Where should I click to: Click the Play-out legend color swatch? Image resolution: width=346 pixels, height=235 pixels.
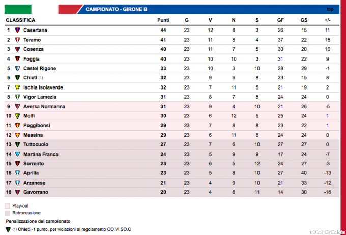(8, 205)
